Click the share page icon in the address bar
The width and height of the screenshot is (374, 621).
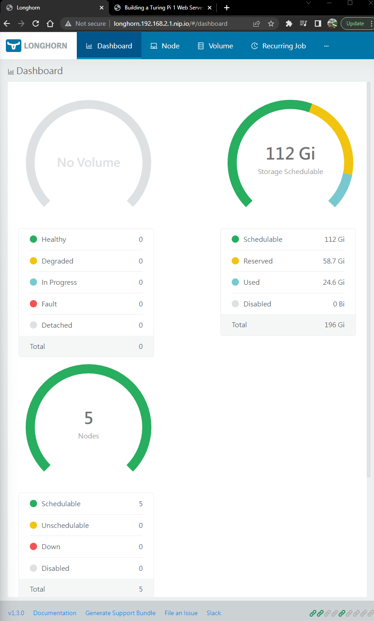click(x=257, y=24)
